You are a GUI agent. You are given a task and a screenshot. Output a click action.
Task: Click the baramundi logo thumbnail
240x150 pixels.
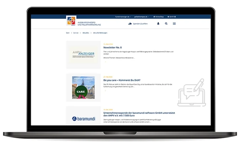click(84, 119)
